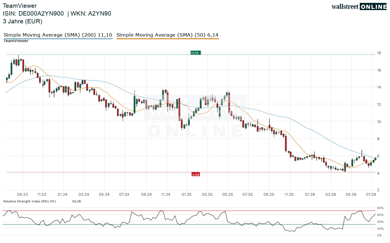Viewport: 390px width, 243px height.
Task: Click the 18 price axis label
Action: 378,53
